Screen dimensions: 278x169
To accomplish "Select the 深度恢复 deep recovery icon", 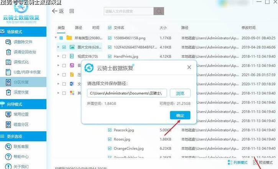I will pos(8,92).
